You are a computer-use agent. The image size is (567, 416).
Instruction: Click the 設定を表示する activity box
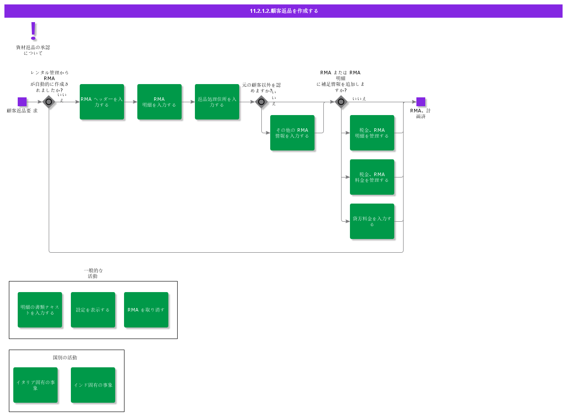(x=93, y=310)
